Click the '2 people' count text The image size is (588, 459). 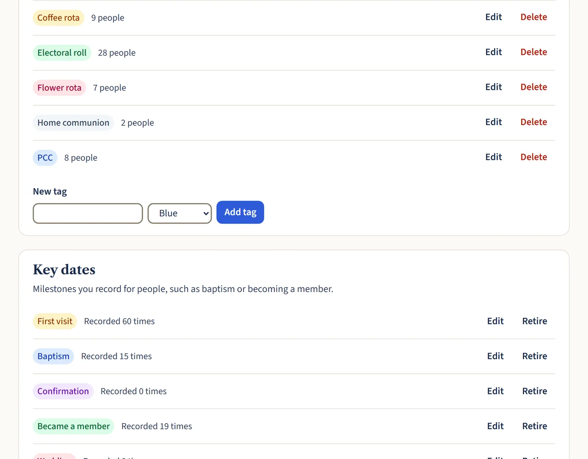point(137,123)
